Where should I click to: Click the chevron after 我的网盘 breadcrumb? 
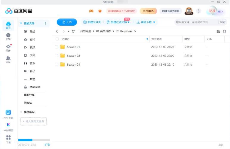pyautogui.click(x=93, y=31)
